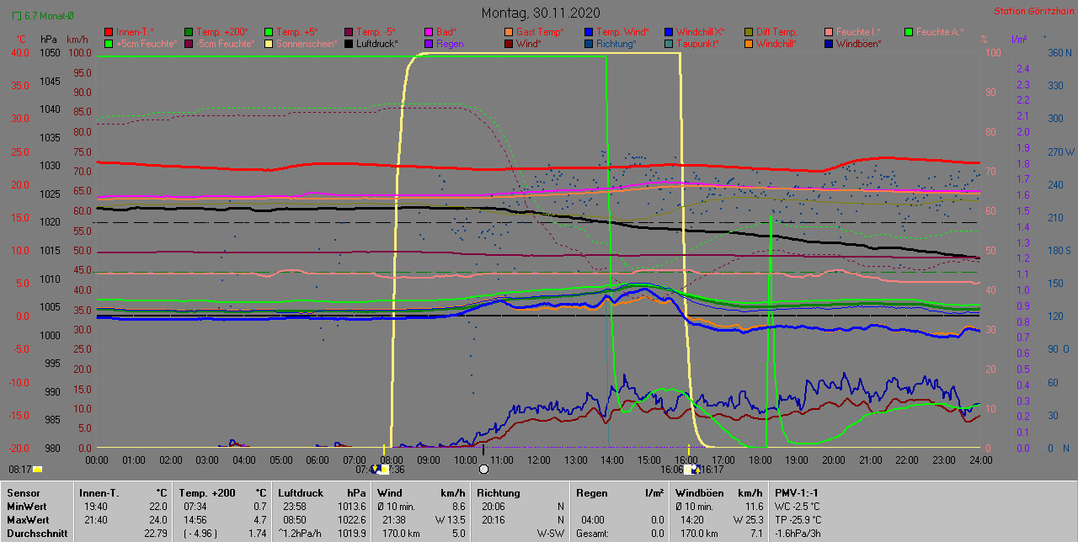Click the yellow icon beside 08:17
The width and height of the screenshot is (1078, 542).
(x=38, y=470)
